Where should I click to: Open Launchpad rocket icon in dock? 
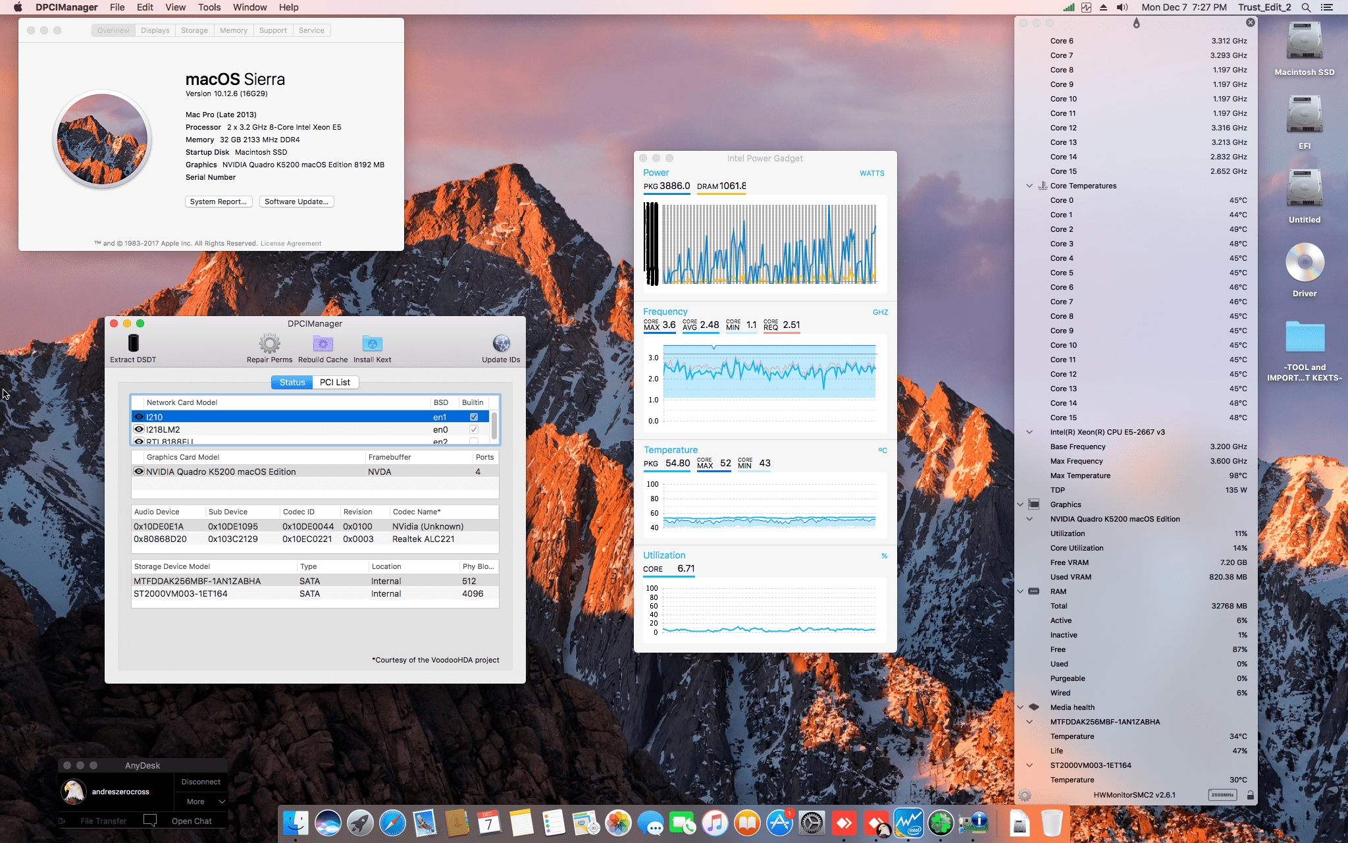click(x=360, y=823)
